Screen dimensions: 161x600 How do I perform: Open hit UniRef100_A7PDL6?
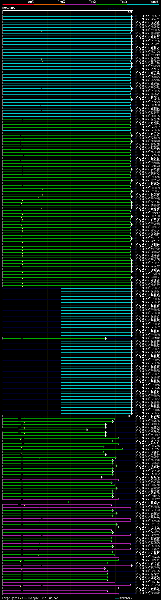coord(147,22)
